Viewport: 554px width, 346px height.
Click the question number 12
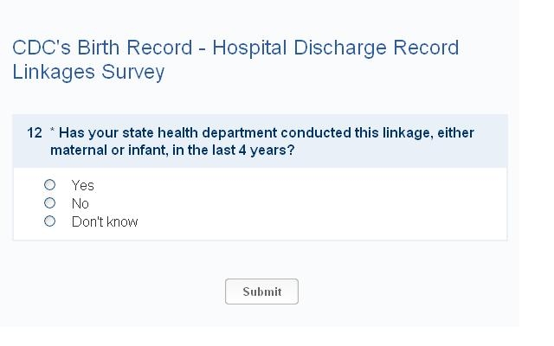pyautogui.click(x=35, y=133)
